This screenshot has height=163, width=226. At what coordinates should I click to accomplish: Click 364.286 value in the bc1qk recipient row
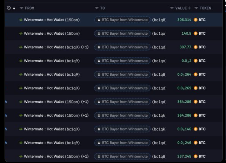point(184,115)
